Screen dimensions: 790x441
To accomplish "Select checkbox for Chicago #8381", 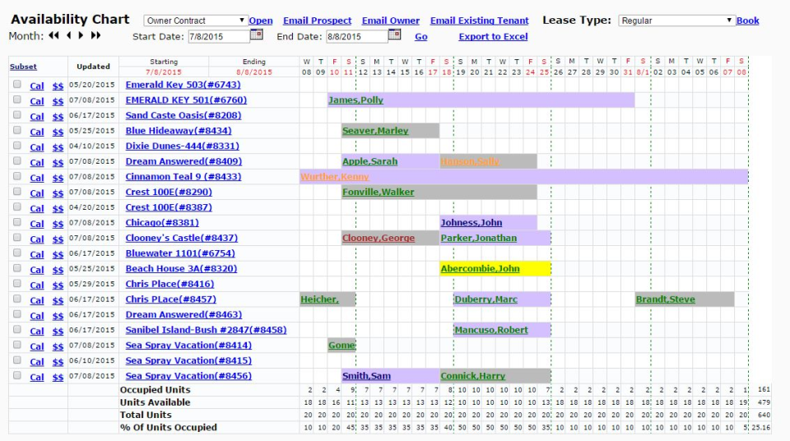I will click(x=17, y=222).
